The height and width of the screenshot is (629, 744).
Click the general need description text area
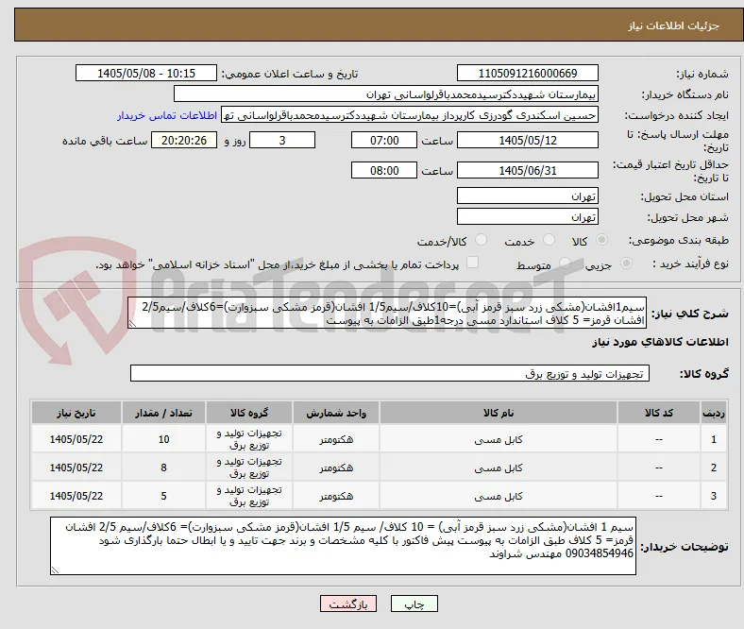pyautogui.click(x=387, y=314)
